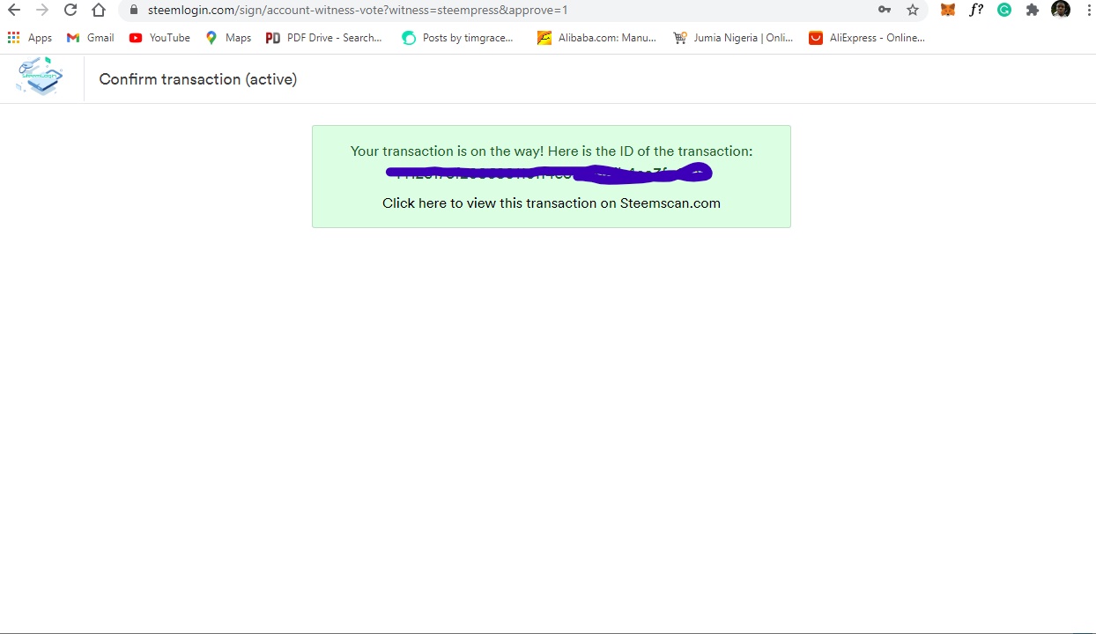The image size is (1096, 634).
Task: Toggle the bookmark star for this page
Action: (913, 10)
